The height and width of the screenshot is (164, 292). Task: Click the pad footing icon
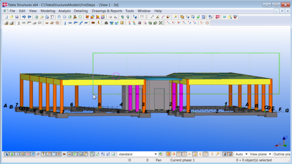[6, 23]
